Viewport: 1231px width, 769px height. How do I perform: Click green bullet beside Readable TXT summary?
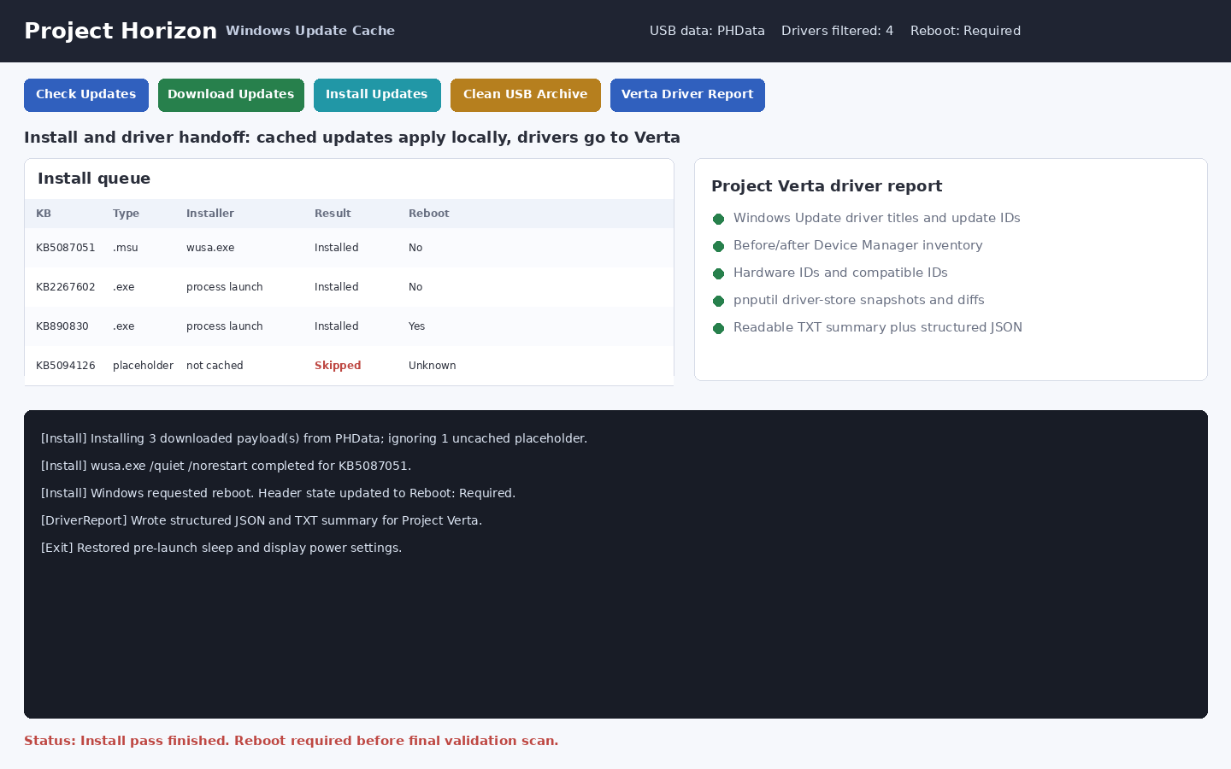click(719, 328)
